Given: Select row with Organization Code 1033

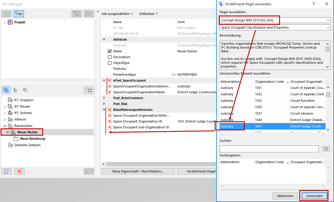Looking at the screenshot, I should tap(272, 101).
